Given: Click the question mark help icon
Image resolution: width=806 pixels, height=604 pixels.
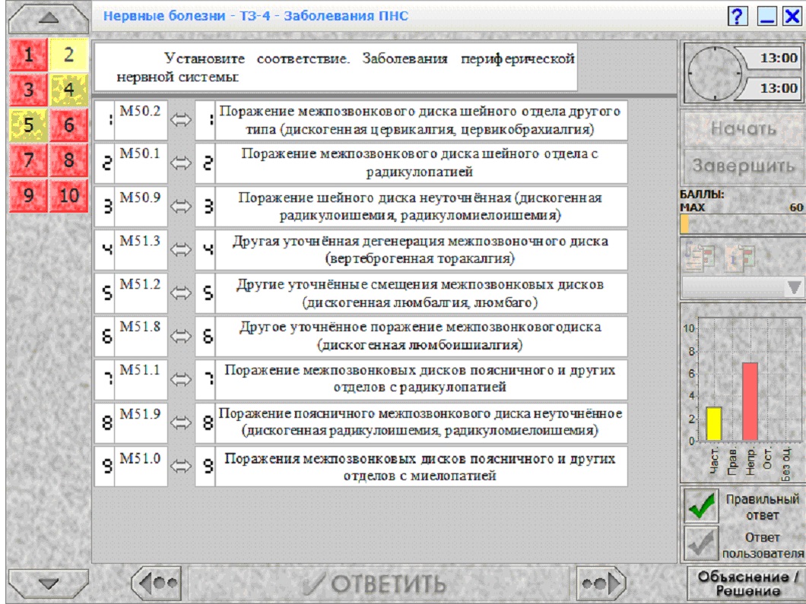Looking at the screenshot, I should [x=737, y=17].
